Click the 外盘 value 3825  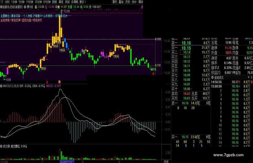click(x=229, y=53)
